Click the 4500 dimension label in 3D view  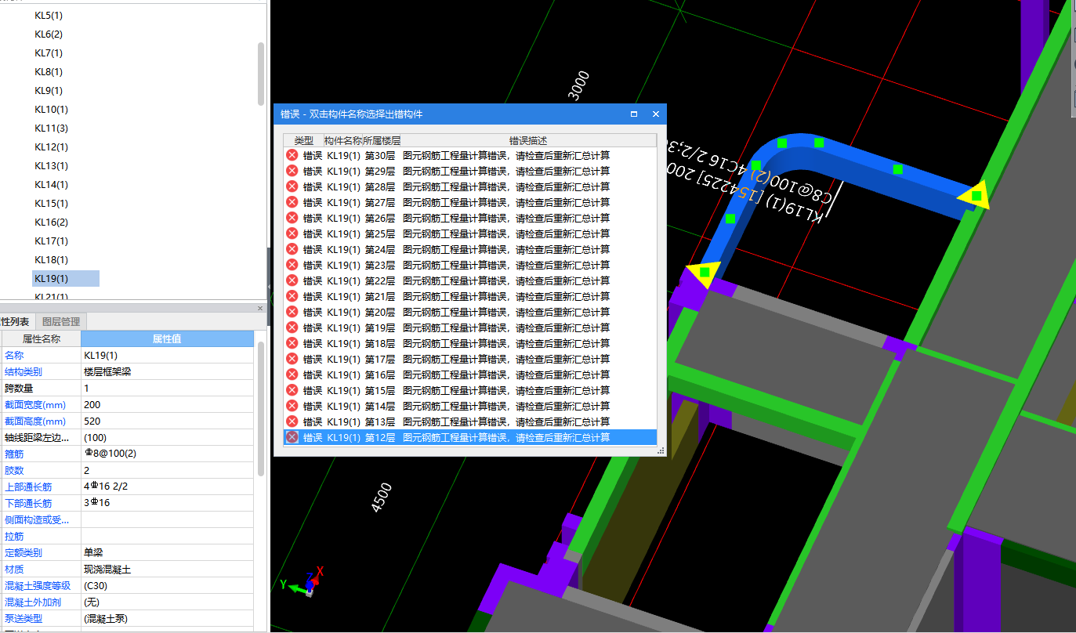tap(381, 497)
